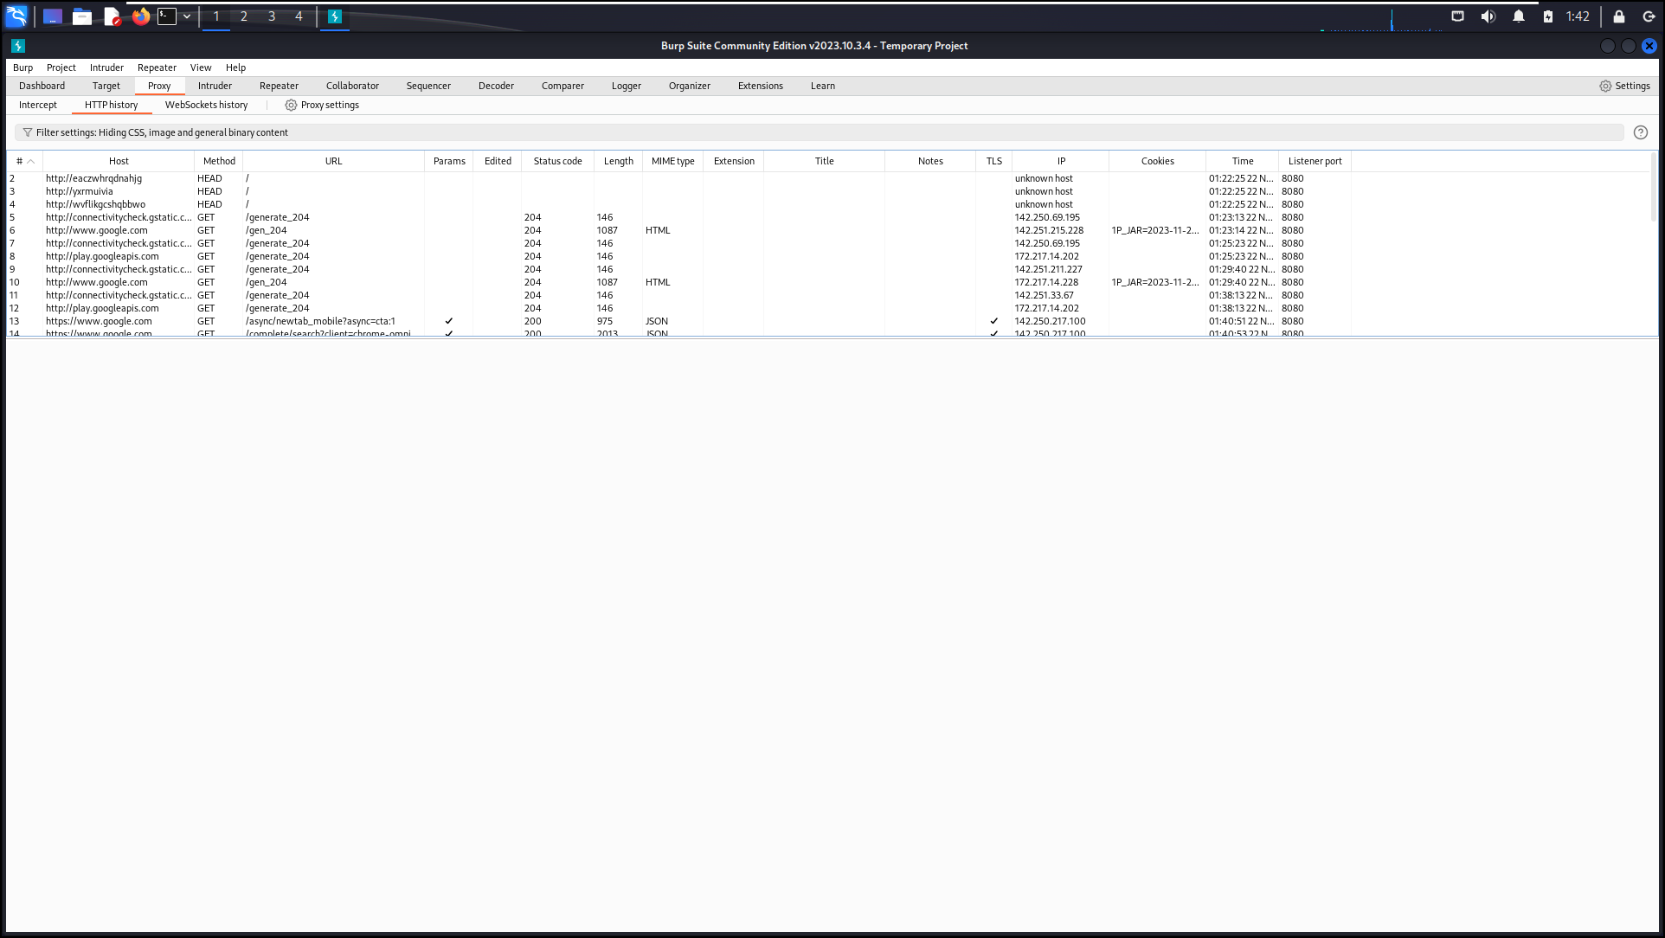Switch to the Extensions tab

click(x=760, y=86)
